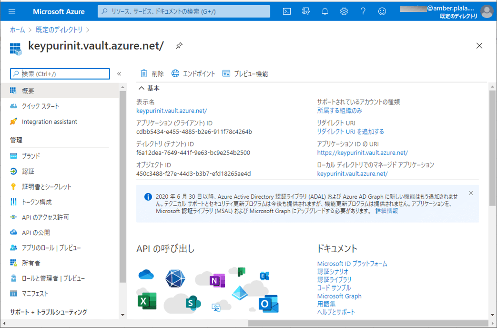The image size is (497, 328).
Task: Open 認証ライブラリ documentation link
Action: [x=335, y=279]
